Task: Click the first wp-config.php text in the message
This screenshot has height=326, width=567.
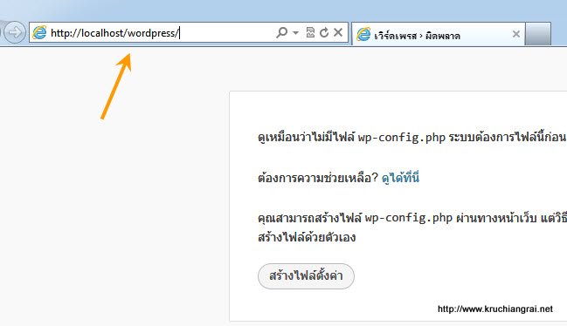Action: point(401,138)
